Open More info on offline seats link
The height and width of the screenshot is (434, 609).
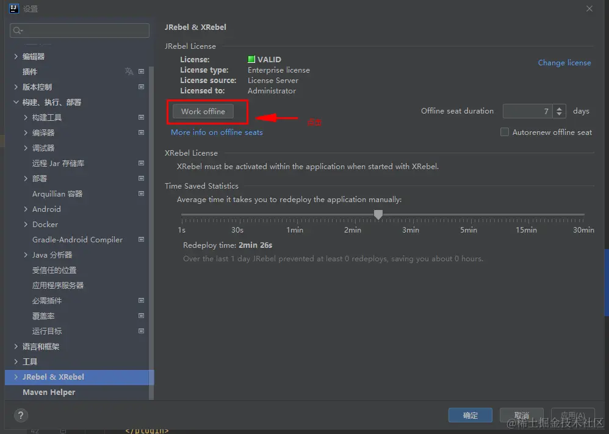click(217, 132)
